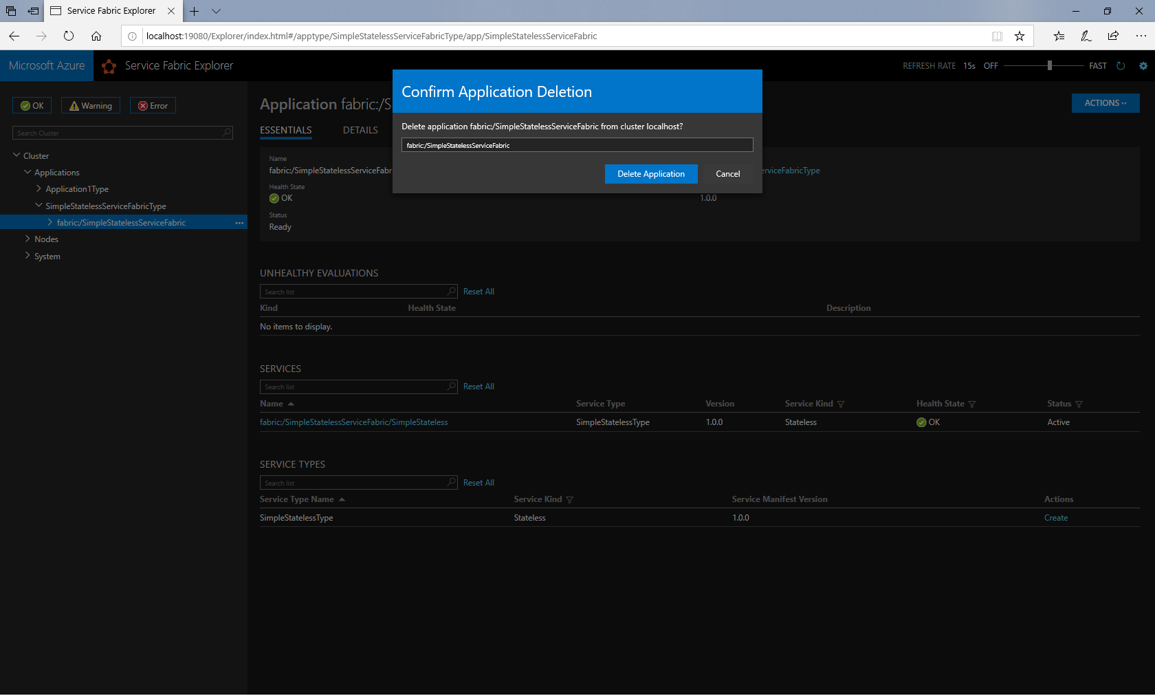Collapse the Applications tree node
Screen dimensions: 1155x696
click(27, 172)
